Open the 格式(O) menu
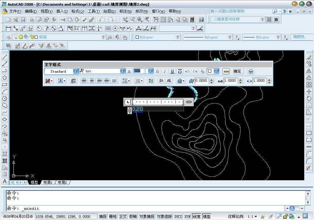 [78, 11]
